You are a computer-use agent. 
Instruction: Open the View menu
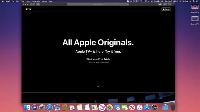22,1
